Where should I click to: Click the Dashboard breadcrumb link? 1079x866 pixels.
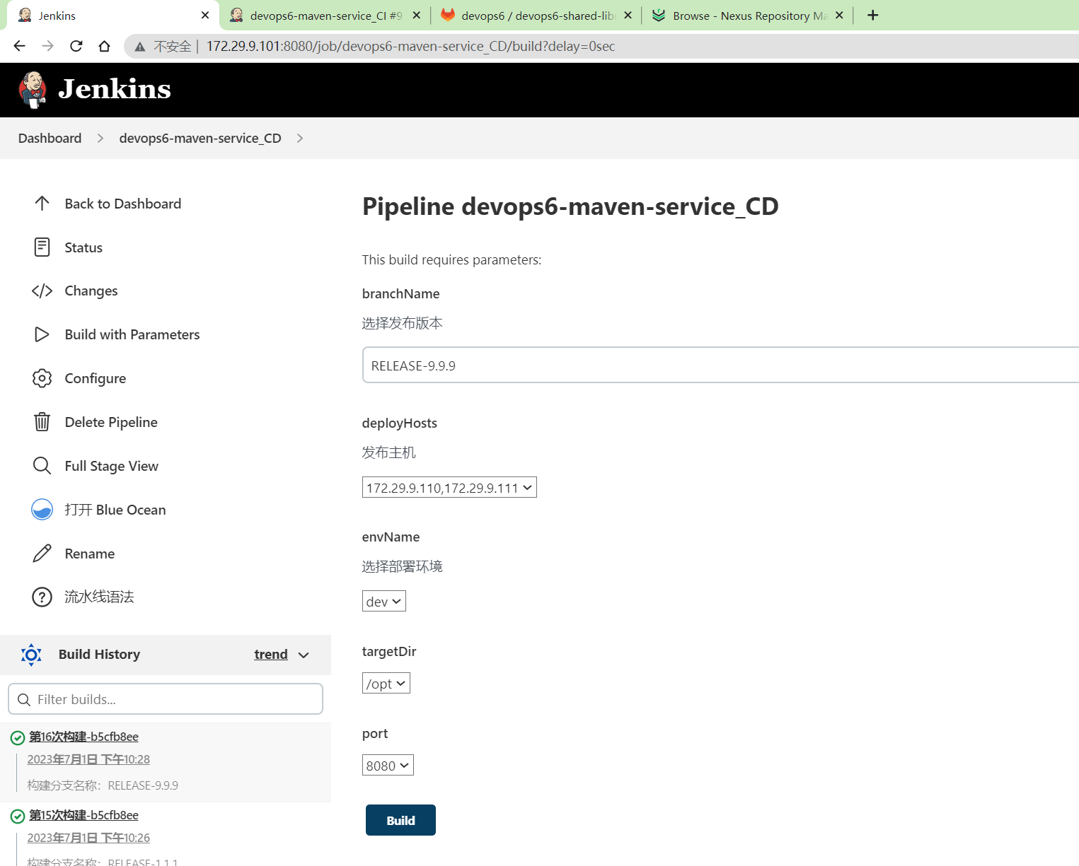click(x=50, y=138)
